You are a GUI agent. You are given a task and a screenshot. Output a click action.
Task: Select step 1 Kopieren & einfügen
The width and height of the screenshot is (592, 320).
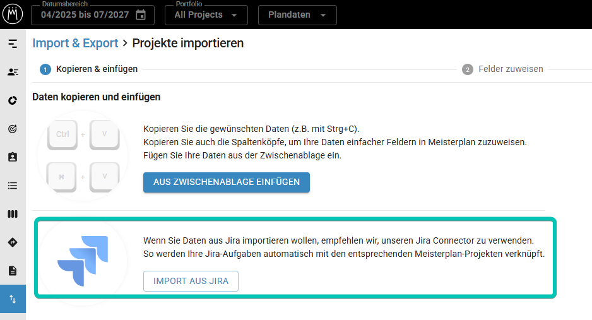point(89,69)
